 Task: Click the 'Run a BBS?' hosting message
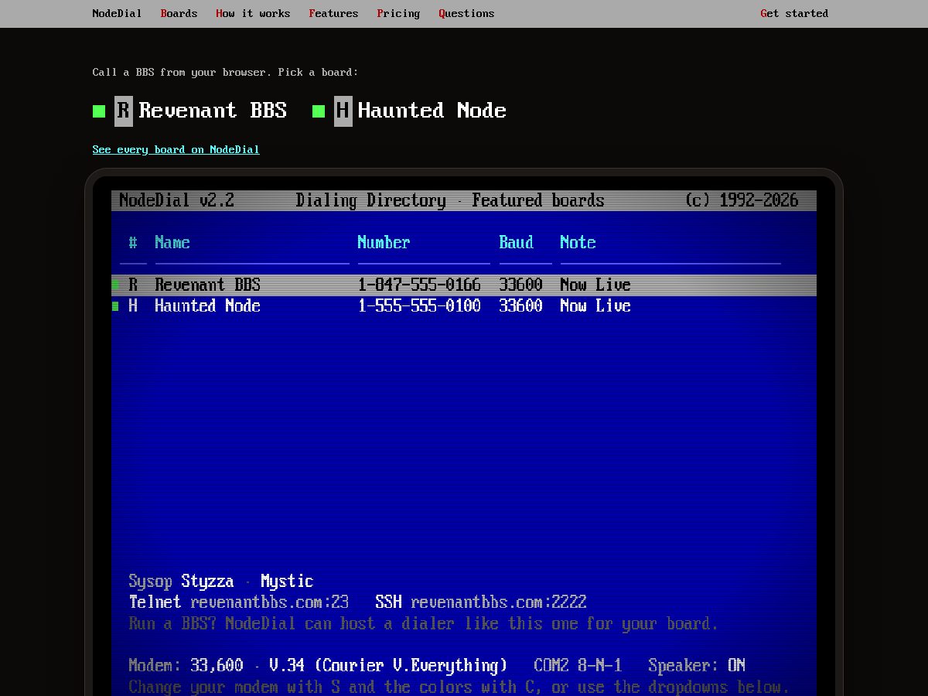(423, 623)
